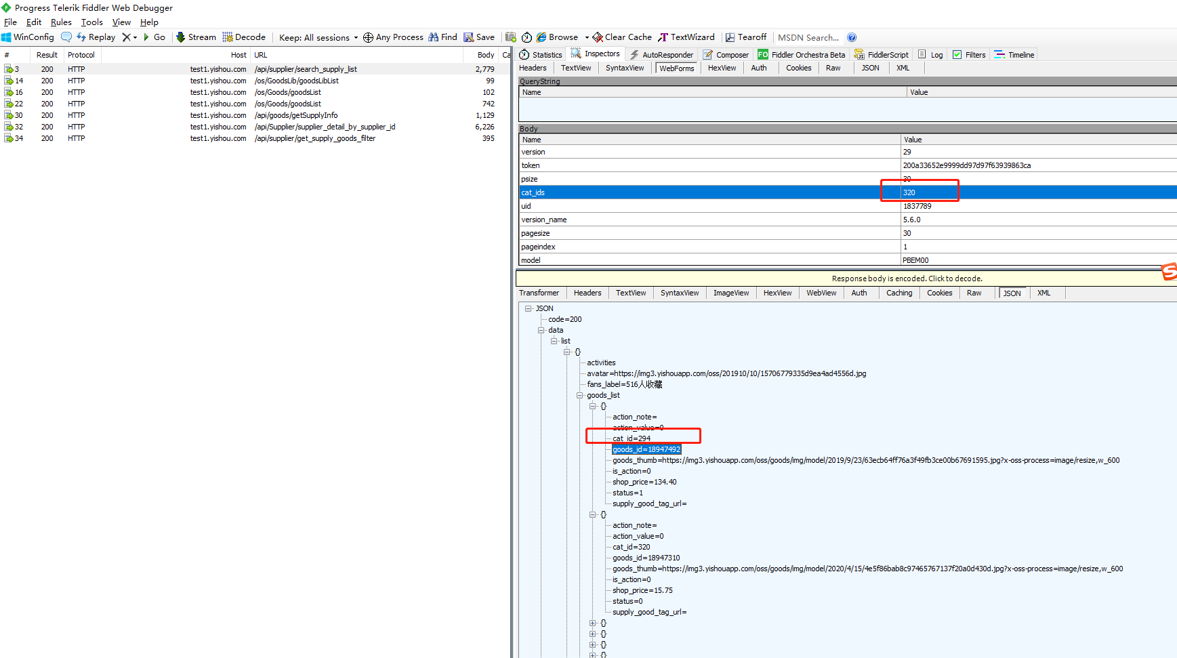The height and width of the screenshot is (658, 1177).
Task: Select session /api/Supplier/supplier_detail_by_supplier_id
Action: click(x=255, y=127)
